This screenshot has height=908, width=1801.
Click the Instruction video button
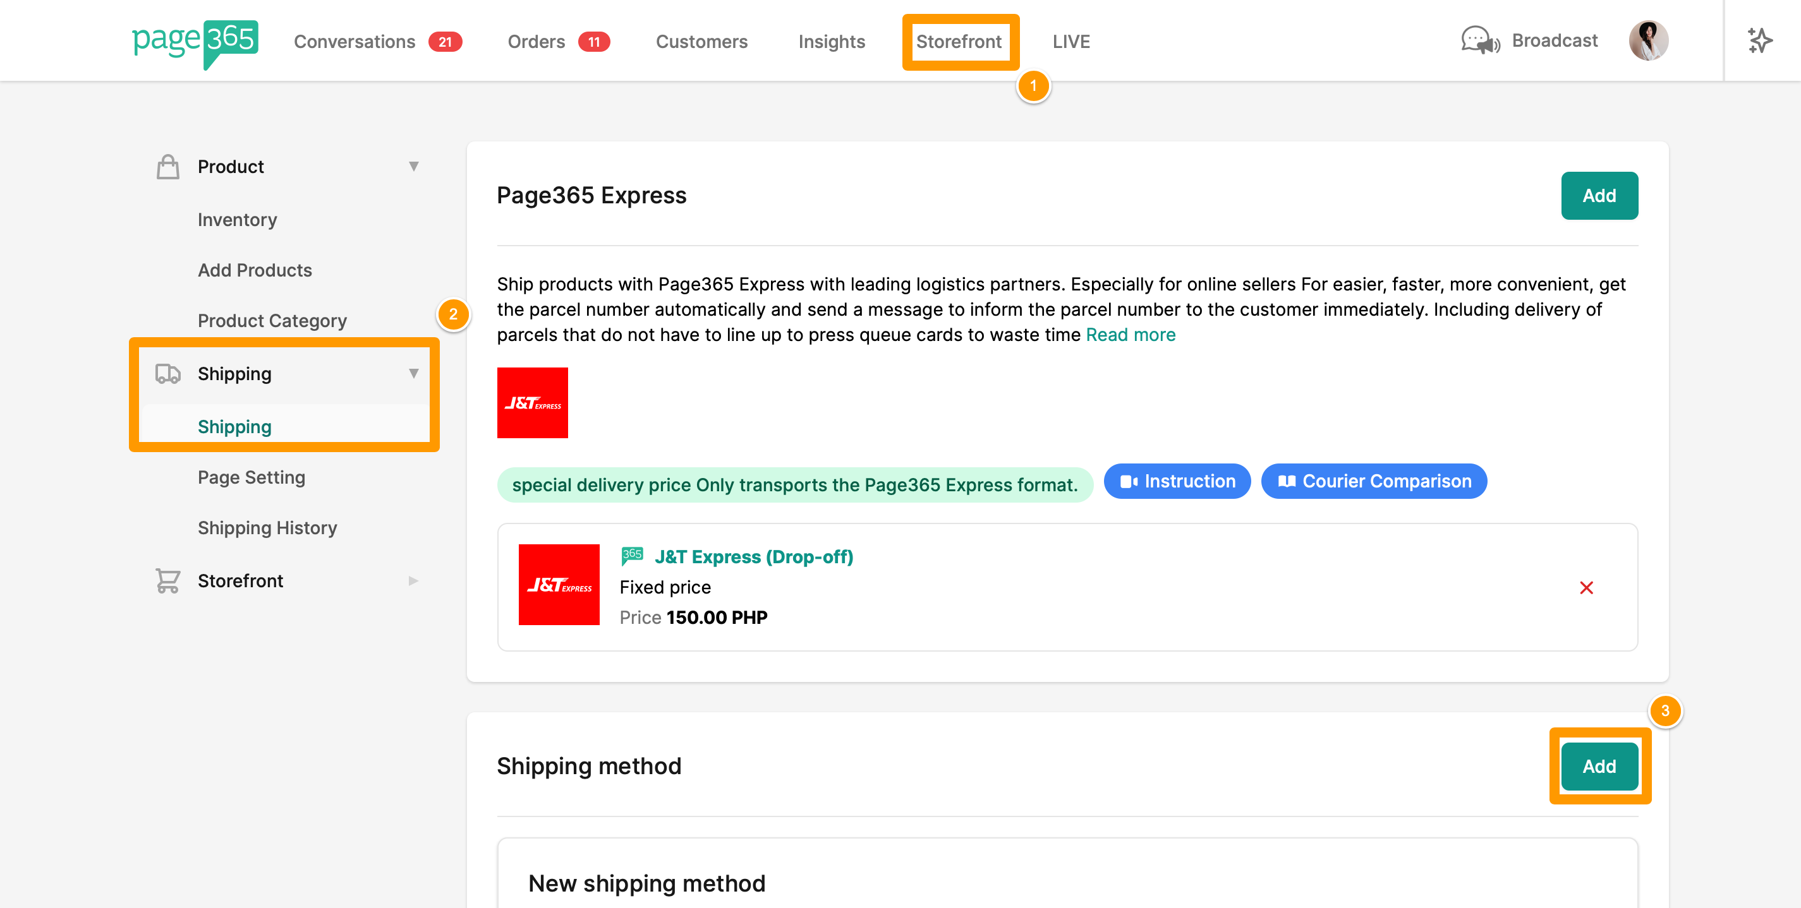coord(1177,482)
